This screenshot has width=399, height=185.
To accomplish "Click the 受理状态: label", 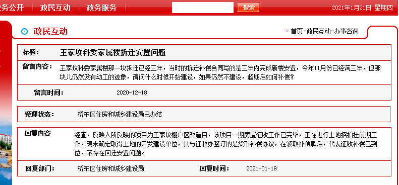I will coord(39,114).
